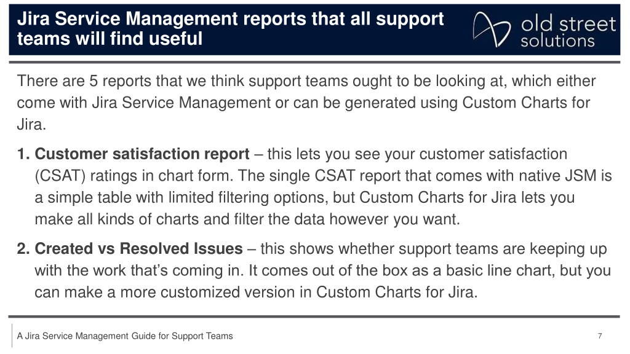Click the vertical bar beside footer text
Image resolution: width=630 pixels, height=354 pixels.
pos(12,336)
